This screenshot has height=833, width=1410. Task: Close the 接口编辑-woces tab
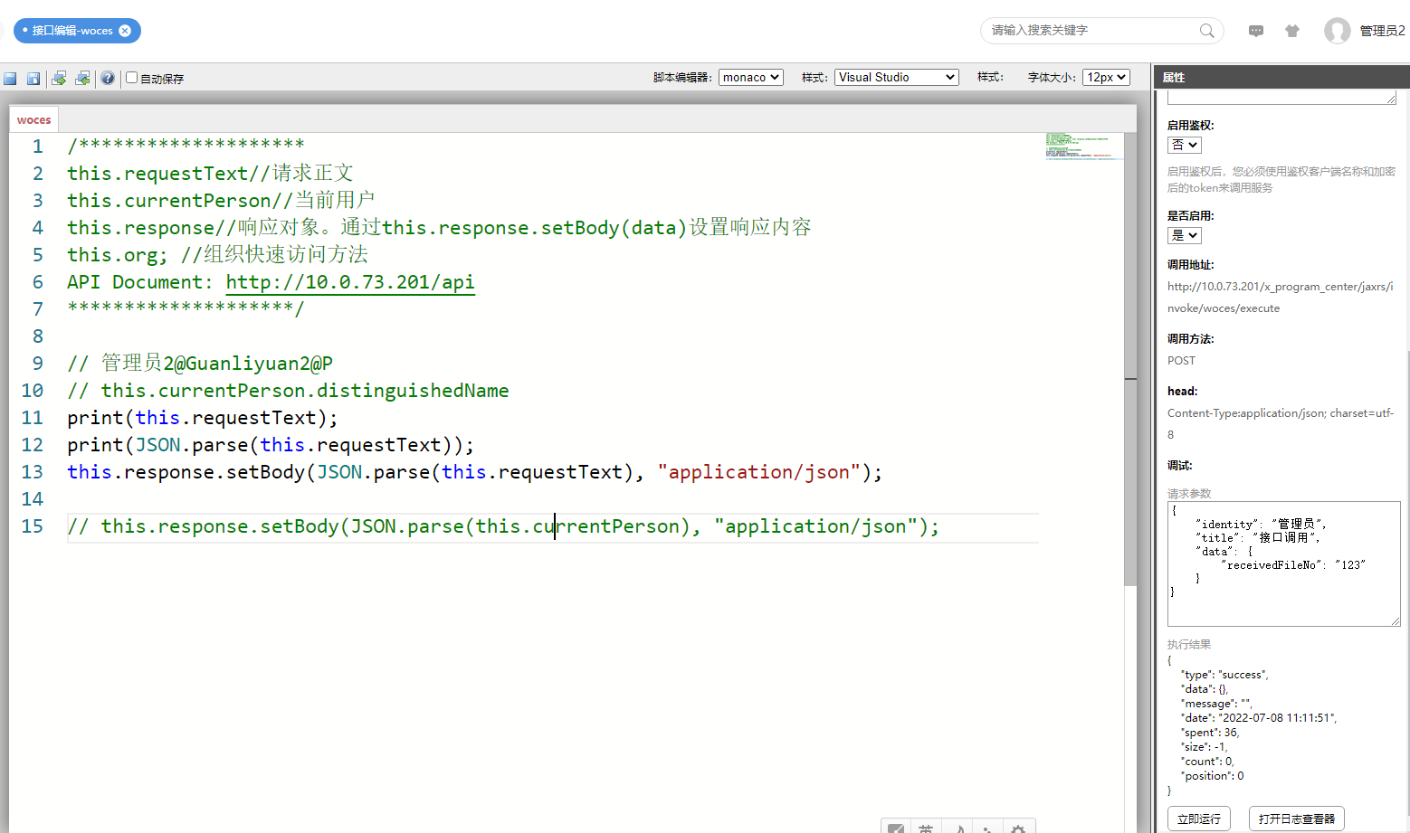125,31
